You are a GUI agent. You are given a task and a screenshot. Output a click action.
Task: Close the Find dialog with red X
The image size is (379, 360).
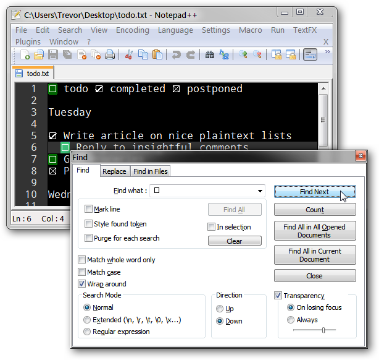point(360,156)
